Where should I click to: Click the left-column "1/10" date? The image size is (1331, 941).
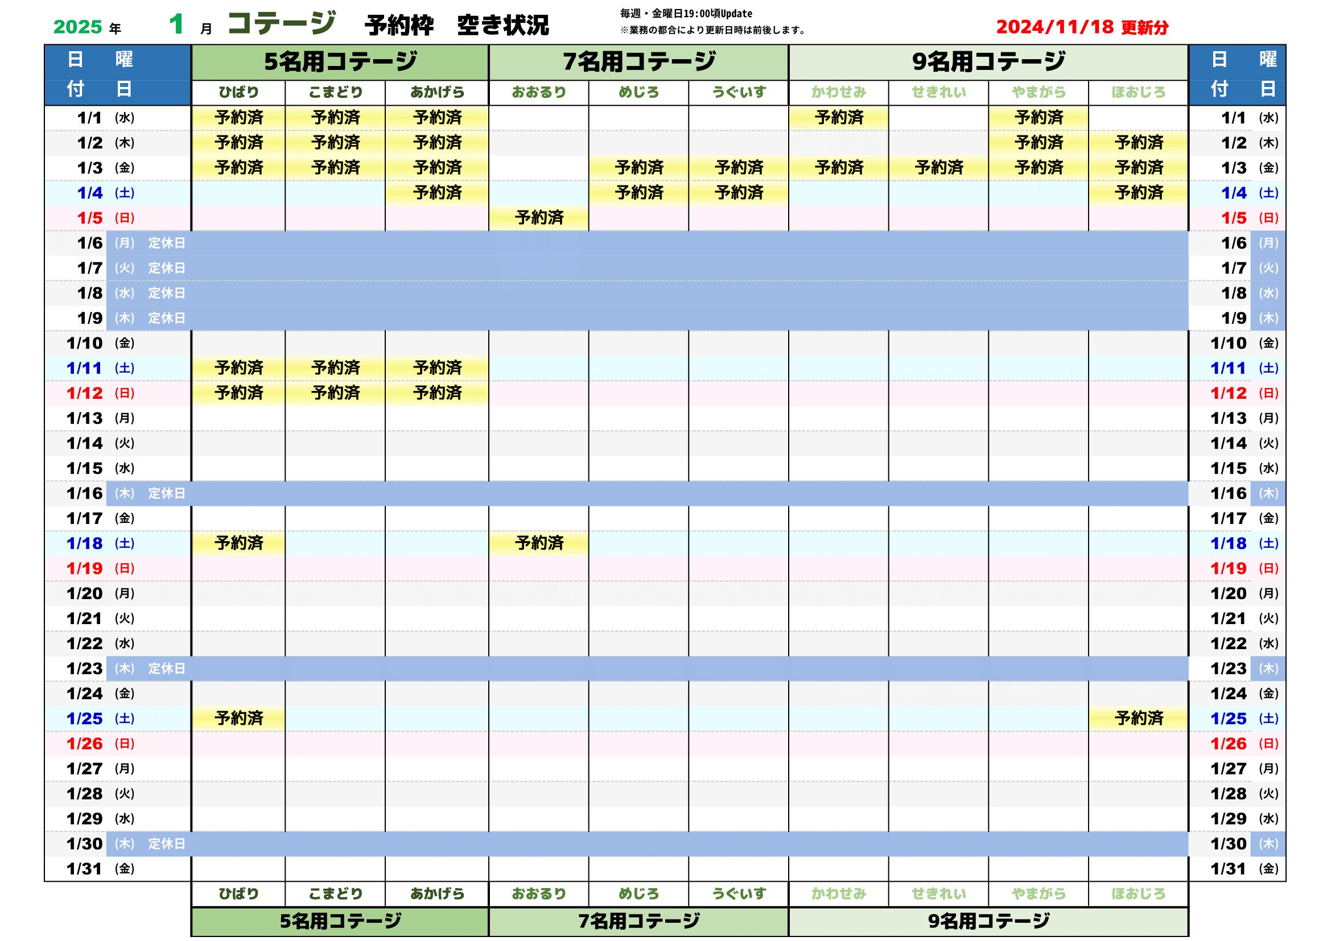84,344
